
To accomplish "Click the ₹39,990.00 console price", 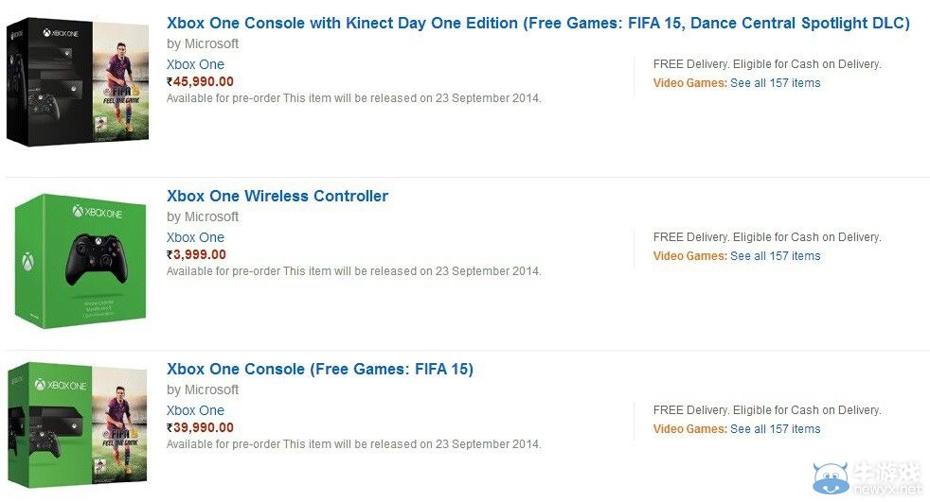I will point(200,427).
